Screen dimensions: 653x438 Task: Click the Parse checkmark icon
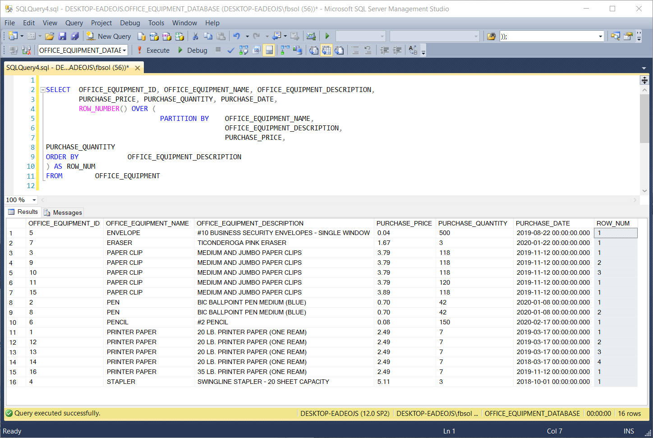(231, 50)
